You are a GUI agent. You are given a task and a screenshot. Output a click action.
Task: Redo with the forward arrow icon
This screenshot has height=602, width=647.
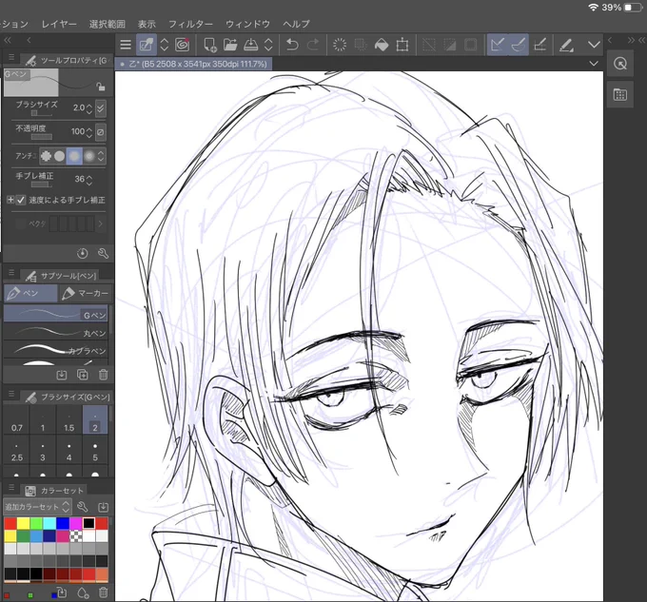point(313,45)
